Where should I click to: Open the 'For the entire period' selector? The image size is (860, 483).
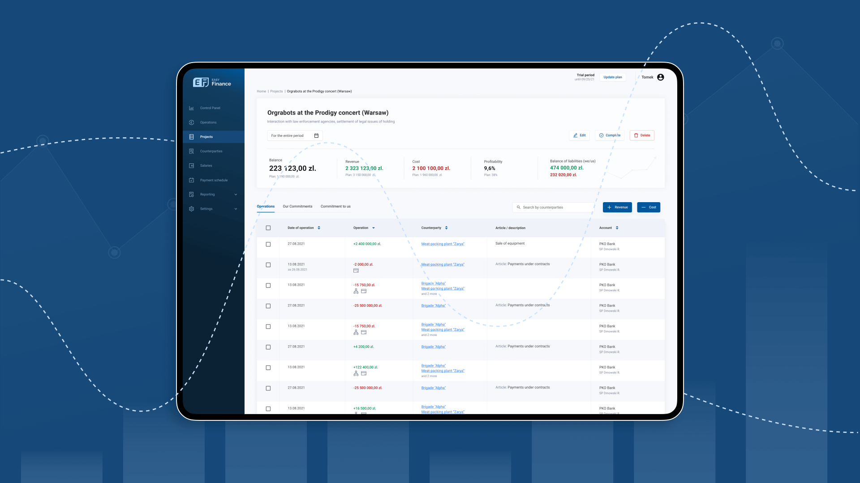289,136
